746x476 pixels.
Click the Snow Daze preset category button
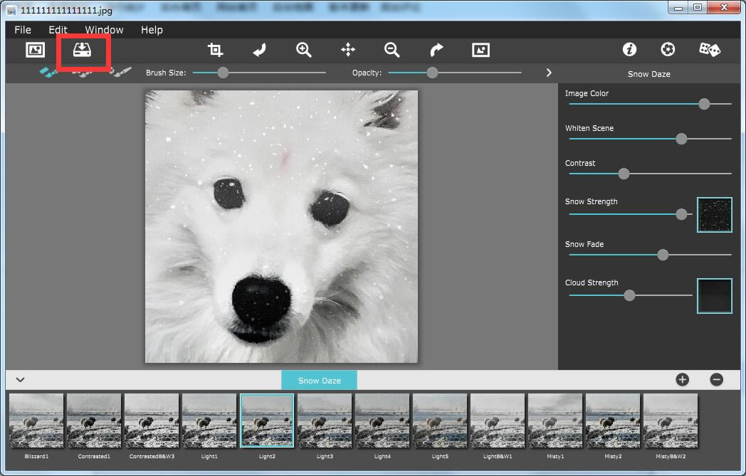[319, 381]
